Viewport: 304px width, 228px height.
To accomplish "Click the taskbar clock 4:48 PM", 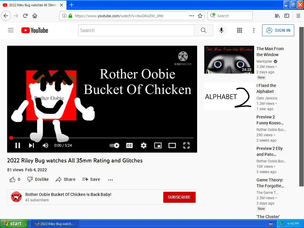I will [293, 224].
